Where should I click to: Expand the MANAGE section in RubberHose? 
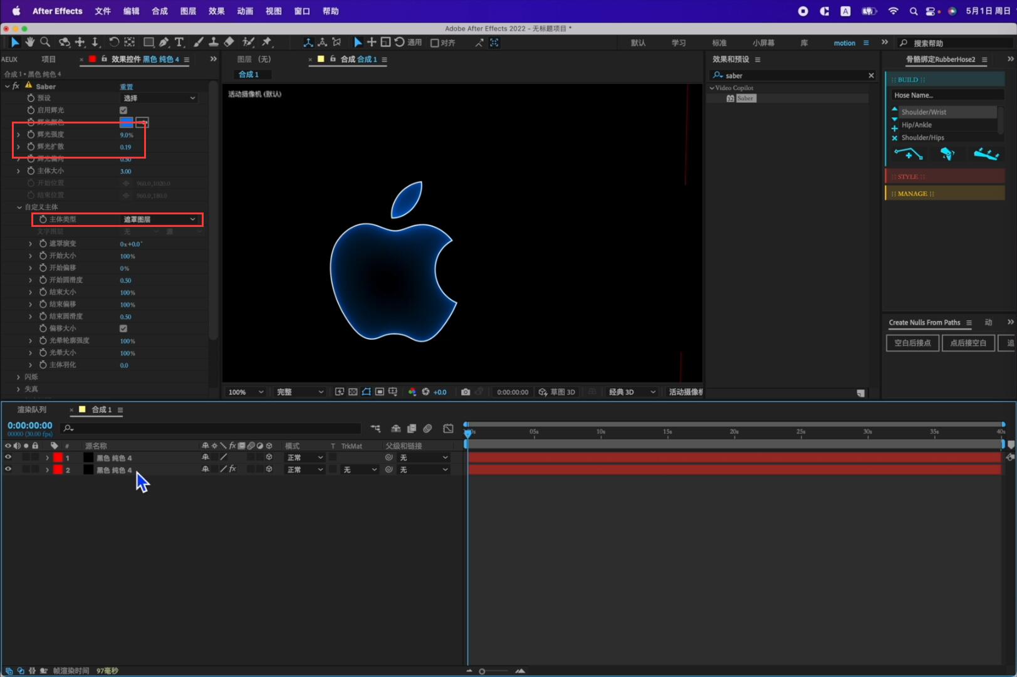(945, 194)
